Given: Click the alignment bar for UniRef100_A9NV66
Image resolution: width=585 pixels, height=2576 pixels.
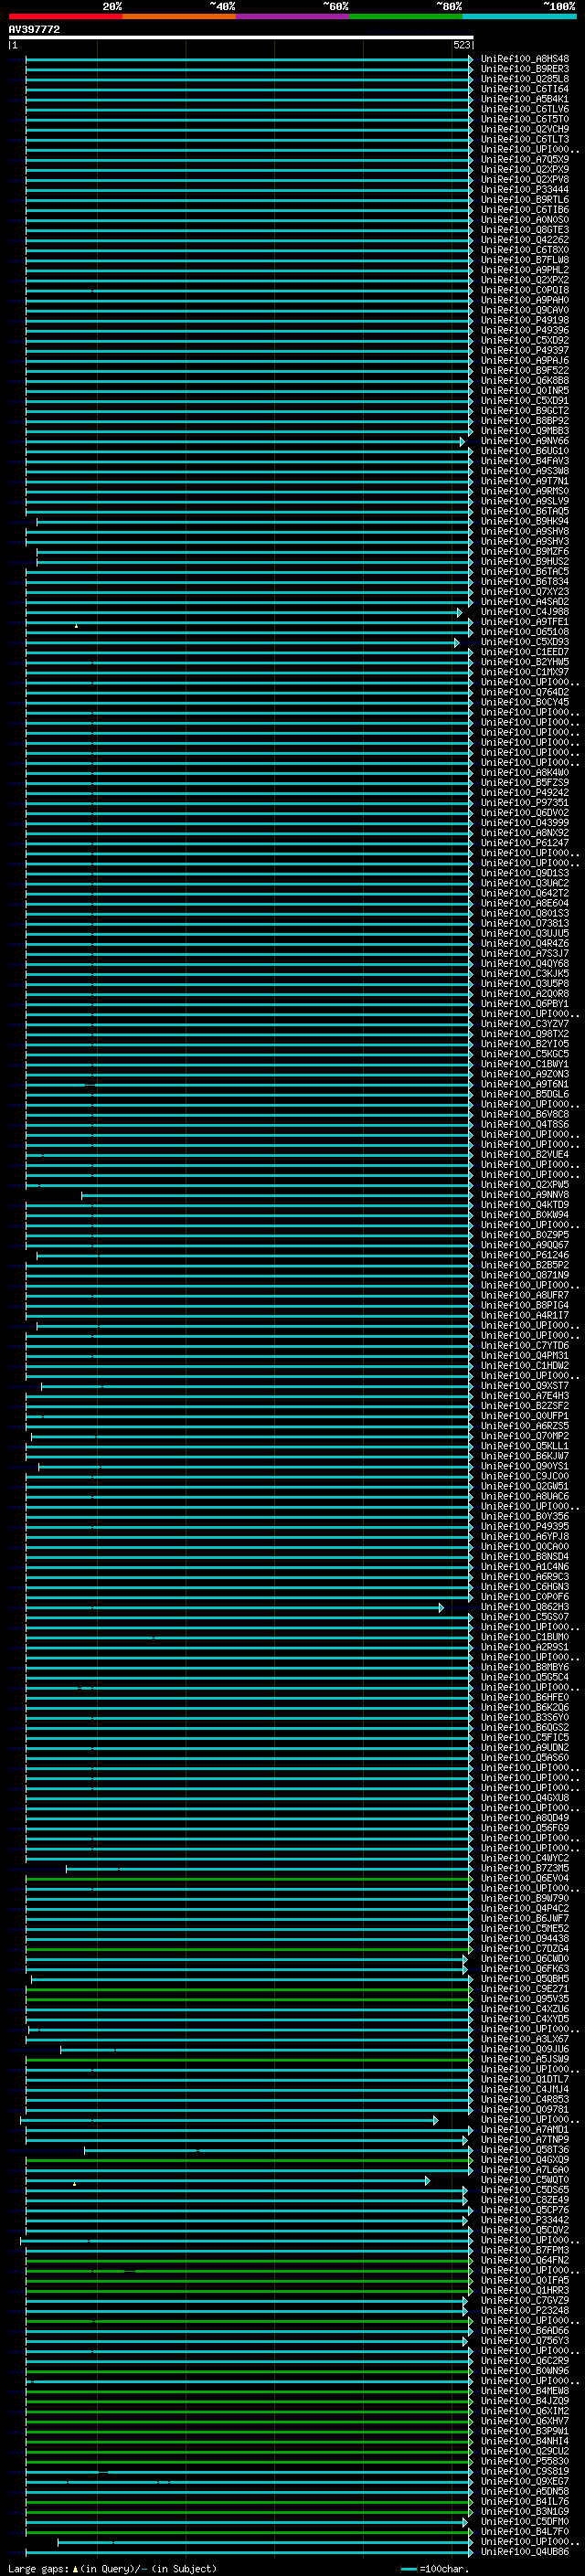Looking at the screenshot, I should click(245, 441).
